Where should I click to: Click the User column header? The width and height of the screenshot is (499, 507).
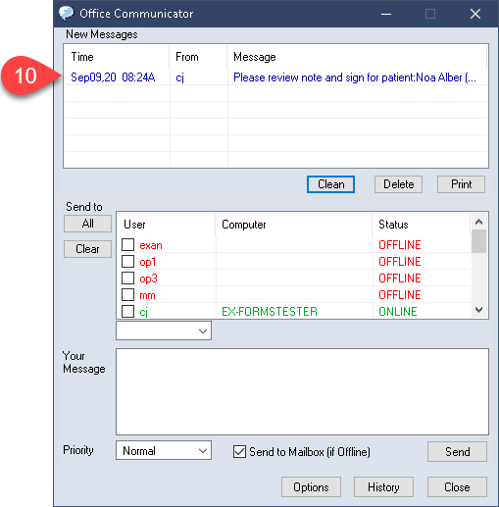166,225
